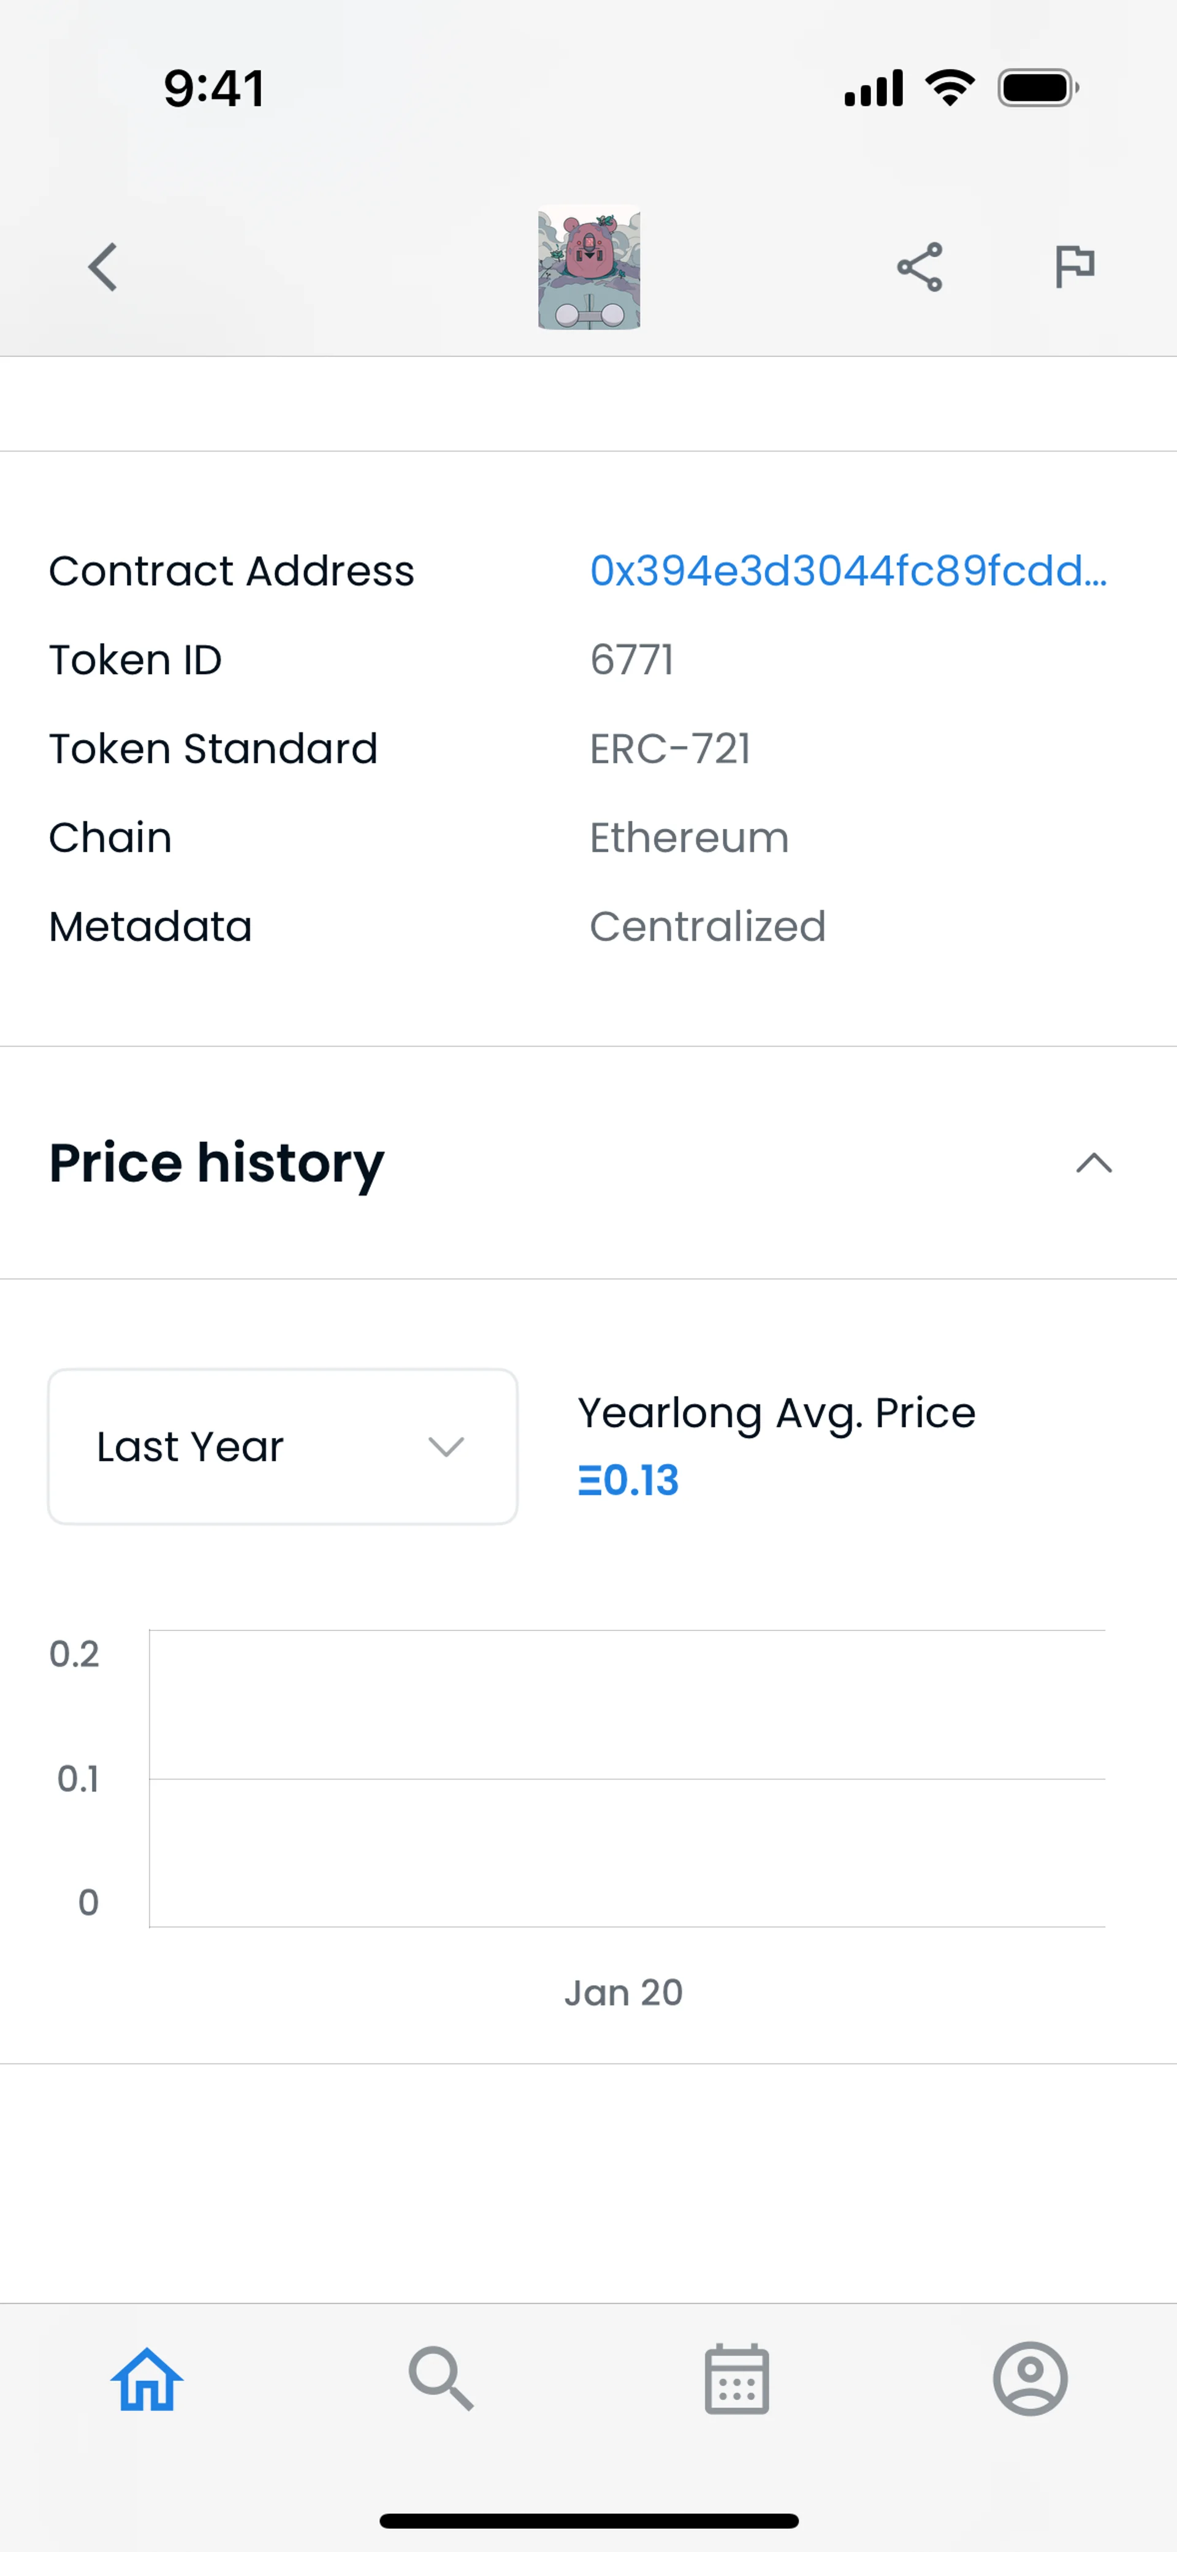The width and height of the screenshot is (1177, 2552).
Task: Tap the Wi-Fi status icon
Action: 949,88
